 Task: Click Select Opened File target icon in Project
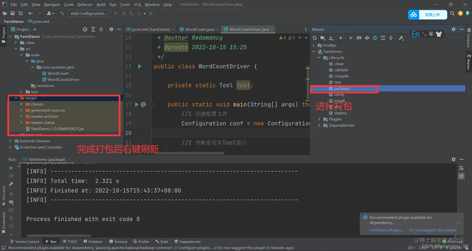[x=85, y=29]
